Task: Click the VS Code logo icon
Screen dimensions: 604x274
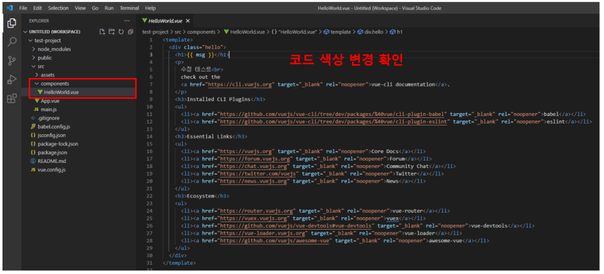Action: coord(9,7)
